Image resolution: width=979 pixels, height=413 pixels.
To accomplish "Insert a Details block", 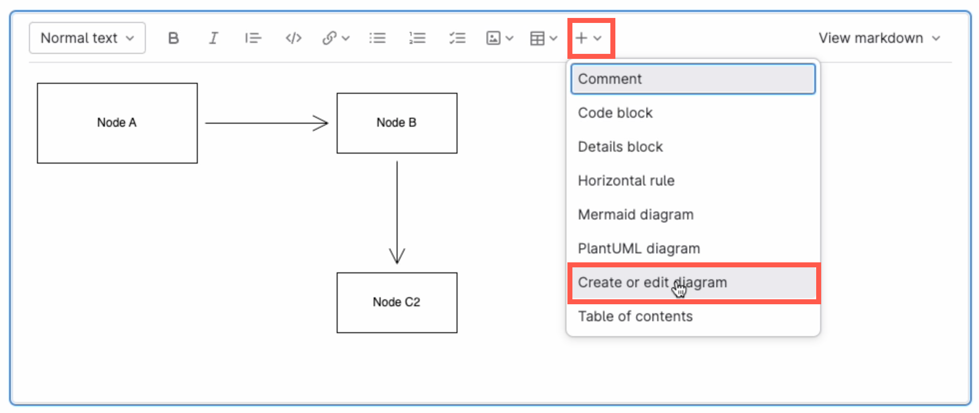I will (x=620, y=147).
